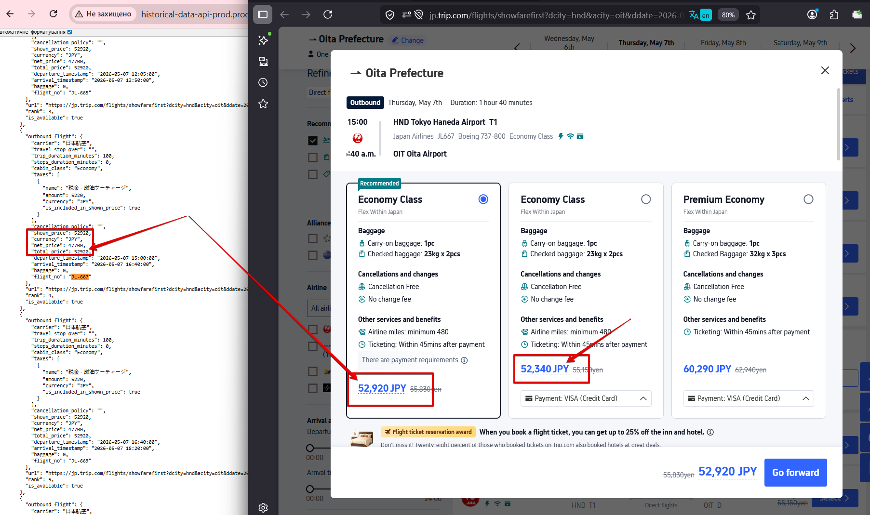
Task: Click forward arrow in the JSON browser window
Action: coord(32,14)
